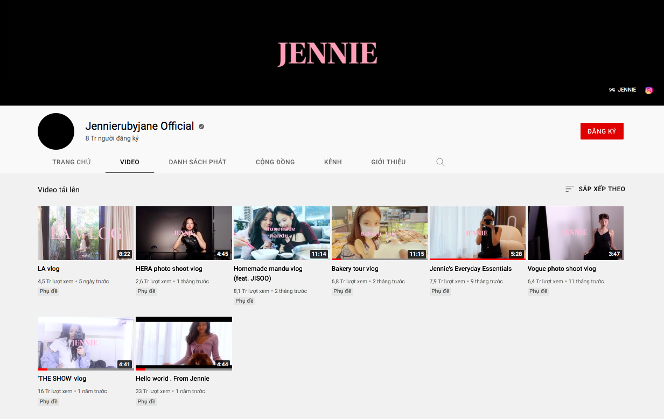Open the channel profile avatar

[x=55, y=131]
